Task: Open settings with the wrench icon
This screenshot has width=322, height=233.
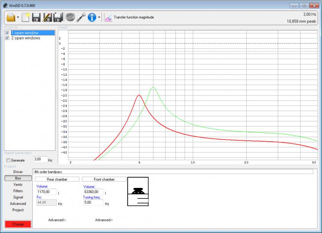Action: pos(81,17)
